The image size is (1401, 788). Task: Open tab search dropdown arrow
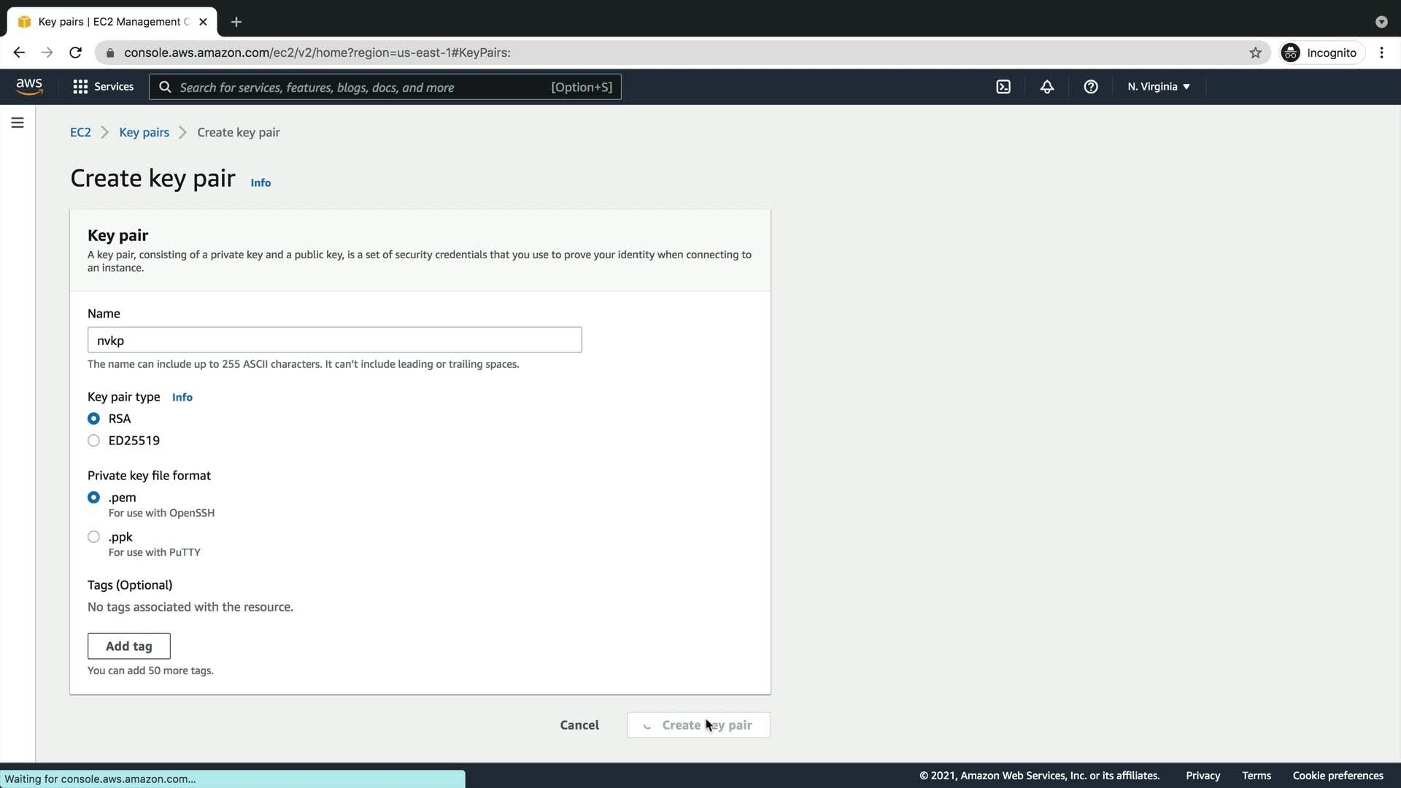(x=1381, y=22)
